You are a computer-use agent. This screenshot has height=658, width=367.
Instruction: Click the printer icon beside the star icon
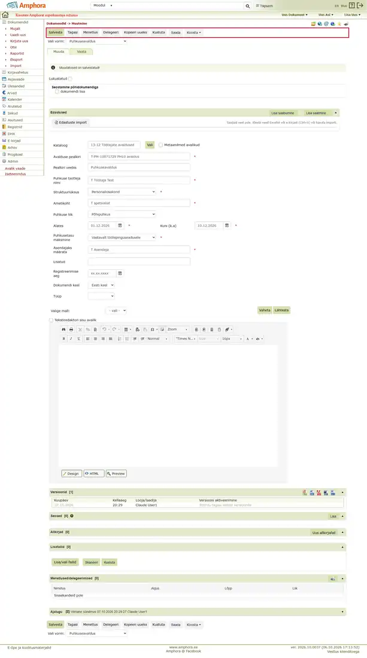coord(346,24)
